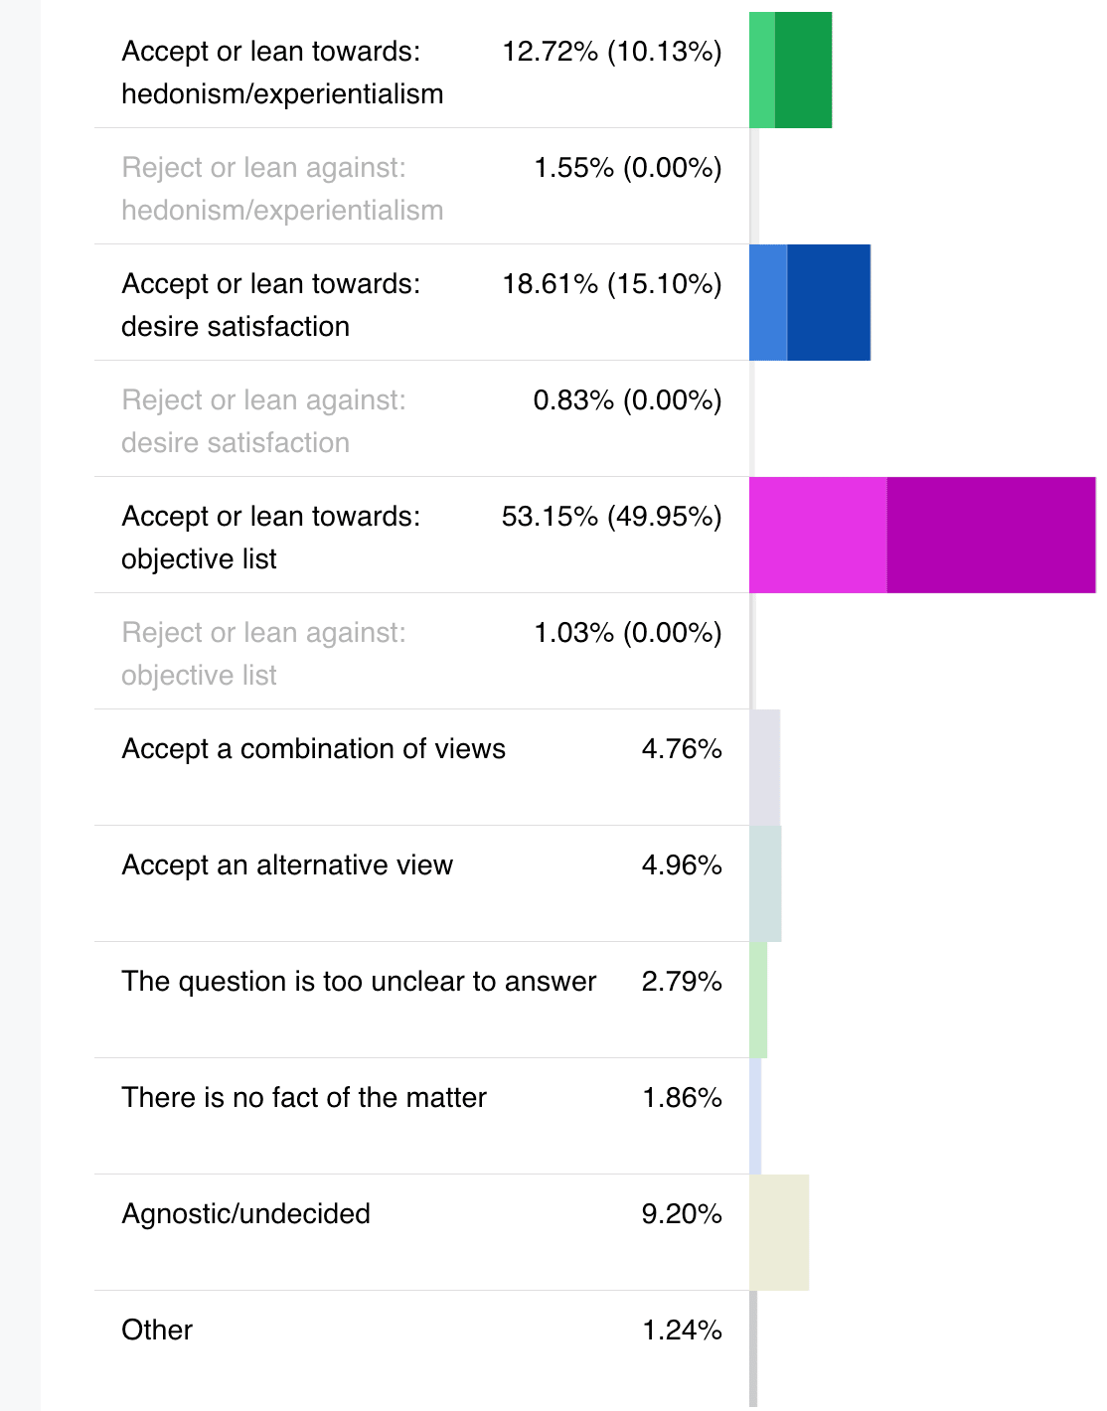Click the light green hedonism bar segment
This screenshot has height=1411, width=1107.
(762, 70)
